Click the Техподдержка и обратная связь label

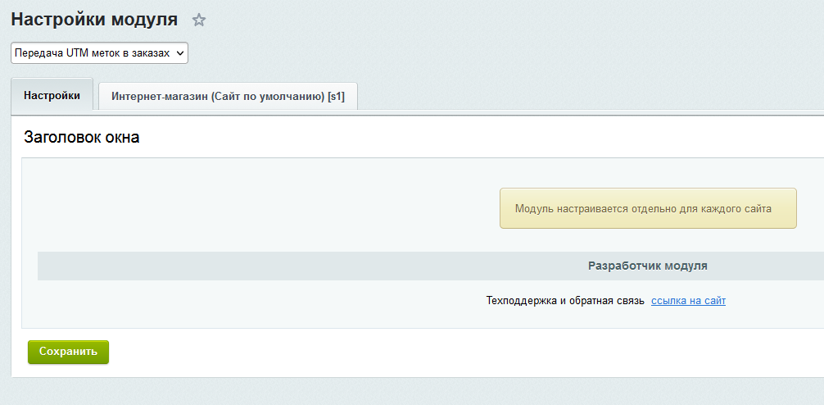pos(565,301)
